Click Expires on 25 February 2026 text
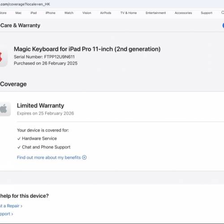The image size is (224, 224). point(45,113)
